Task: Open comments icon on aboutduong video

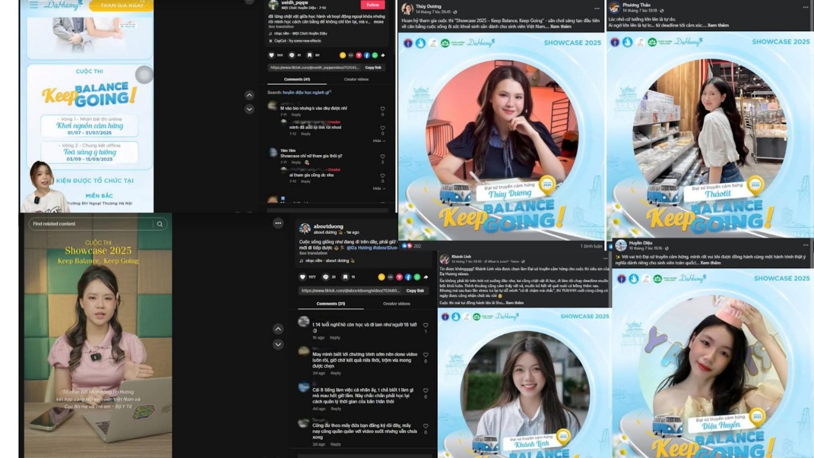Action: (x=326, y=277)
